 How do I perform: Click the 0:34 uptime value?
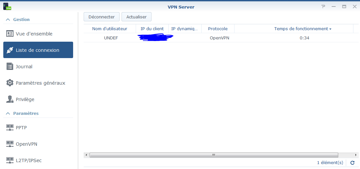(x=304, y=38)
